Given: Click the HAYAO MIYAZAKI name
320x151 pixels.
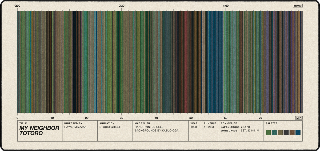Looking at the screenshot, I should point(76,127).
